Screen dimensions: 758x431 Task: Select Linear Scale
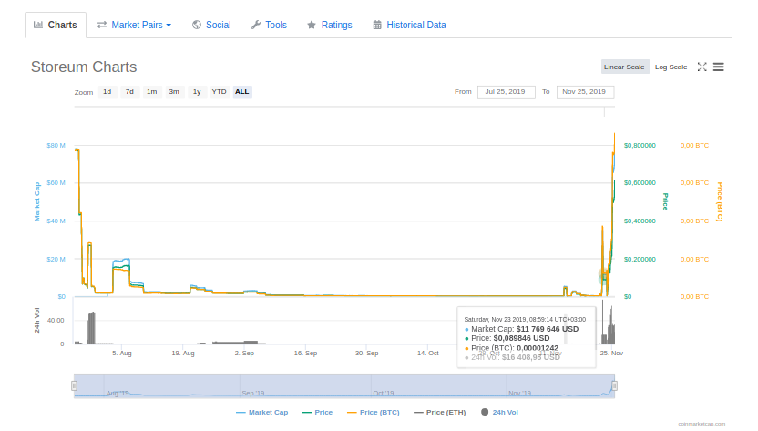point(625,67)
